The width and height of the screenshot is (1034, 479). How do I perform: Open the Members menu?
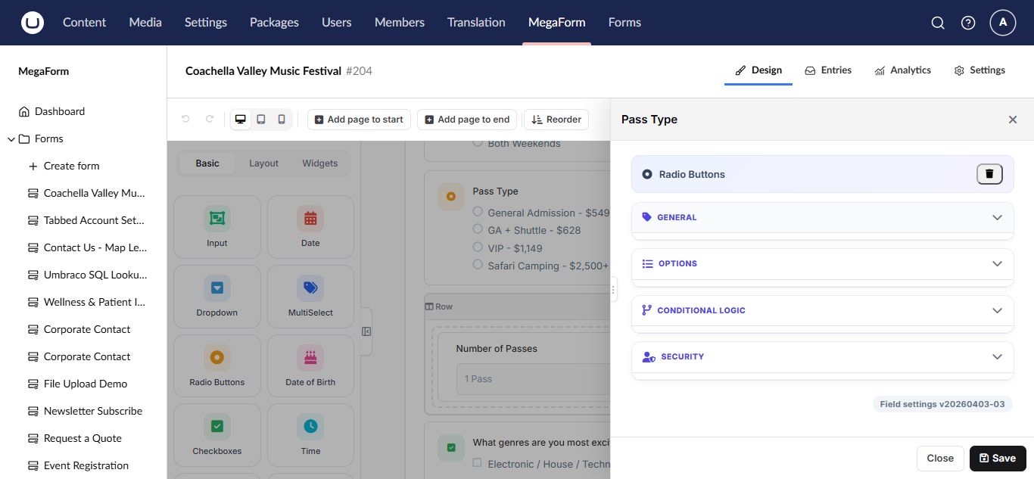click(400, 23)
